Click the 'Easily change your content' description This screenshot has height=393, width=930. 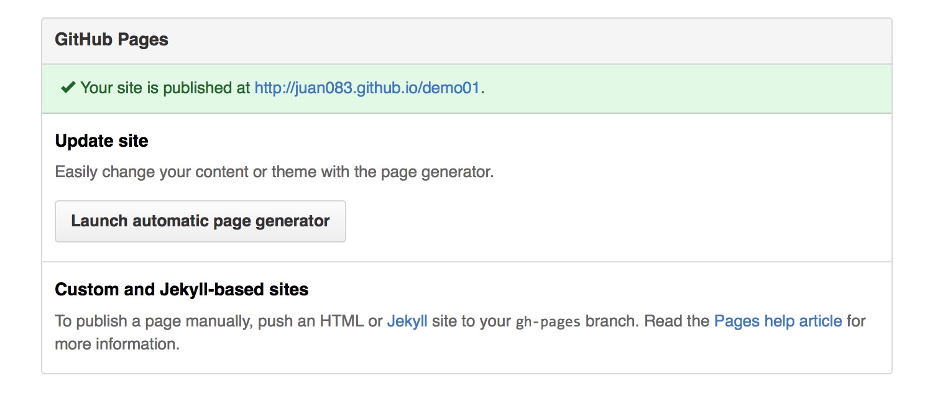(274, 172)
